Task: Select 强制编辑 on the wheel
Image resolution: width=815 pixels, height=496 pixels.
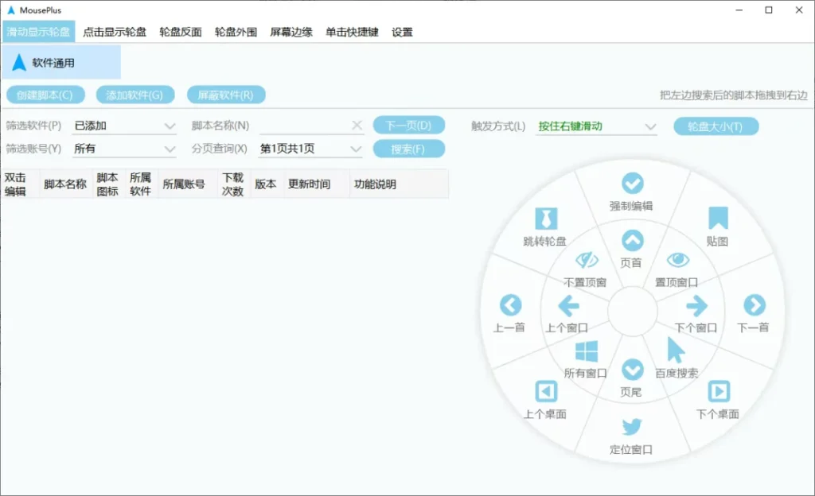Action: (x=632, y=184)
